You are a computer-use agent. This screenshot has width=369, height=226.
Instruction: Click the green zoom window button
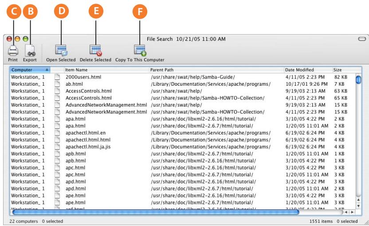pos(25,39)
